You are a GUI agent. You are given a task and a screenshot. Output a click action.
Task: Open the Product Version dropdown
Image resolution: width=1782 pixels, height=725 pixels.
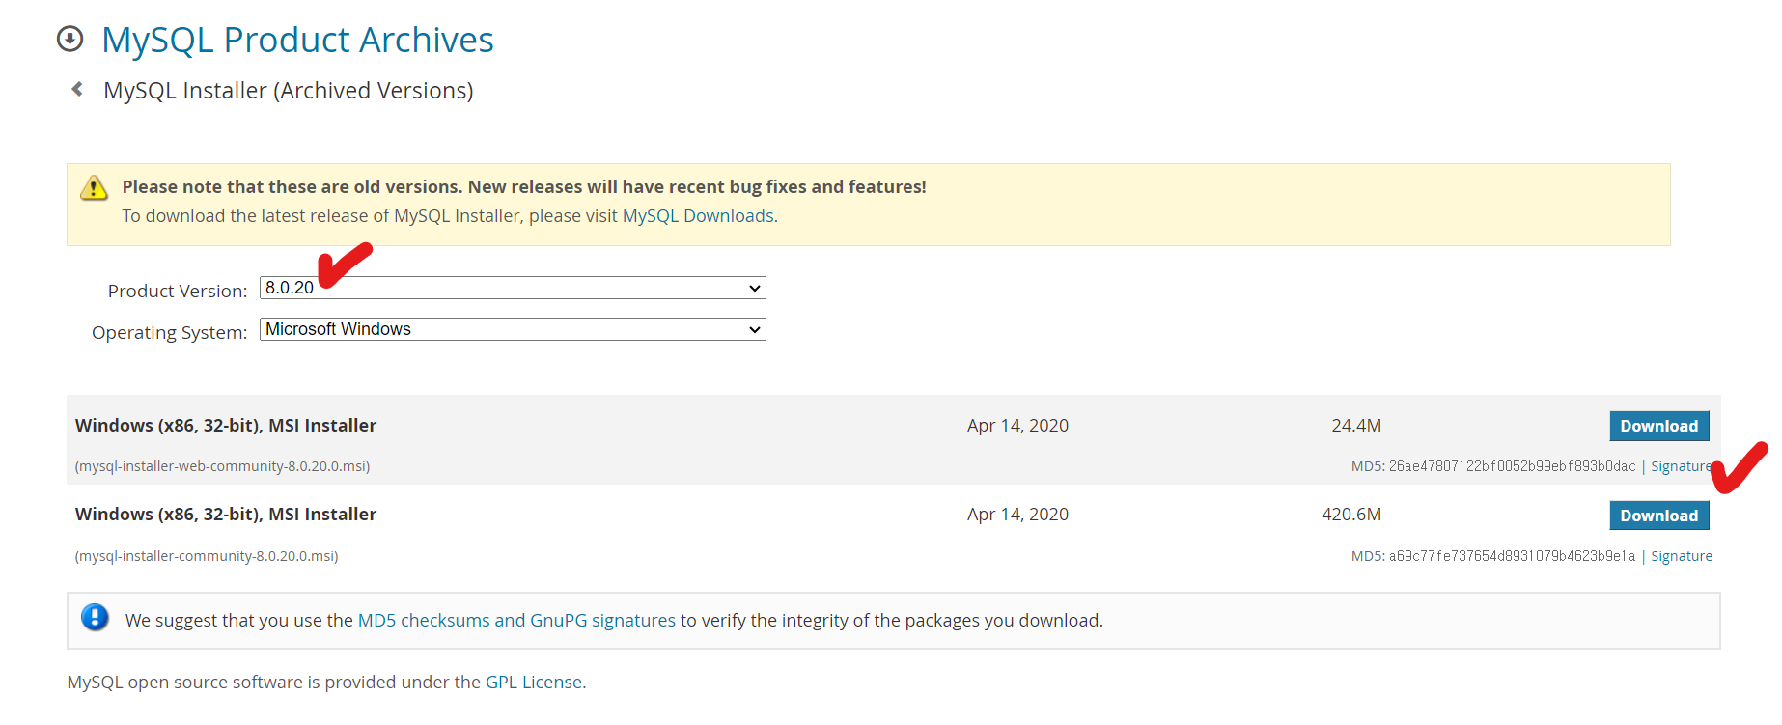point(513,288)
